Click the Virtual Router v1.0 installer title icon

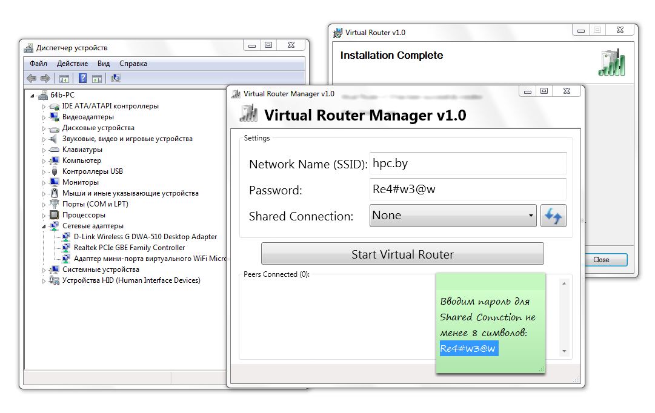tap(337, 33)
